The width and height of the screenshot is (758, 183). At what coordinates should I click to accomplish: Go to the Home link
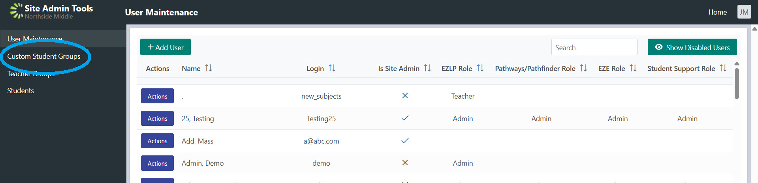pyautogui.click(x=717, y=12)
